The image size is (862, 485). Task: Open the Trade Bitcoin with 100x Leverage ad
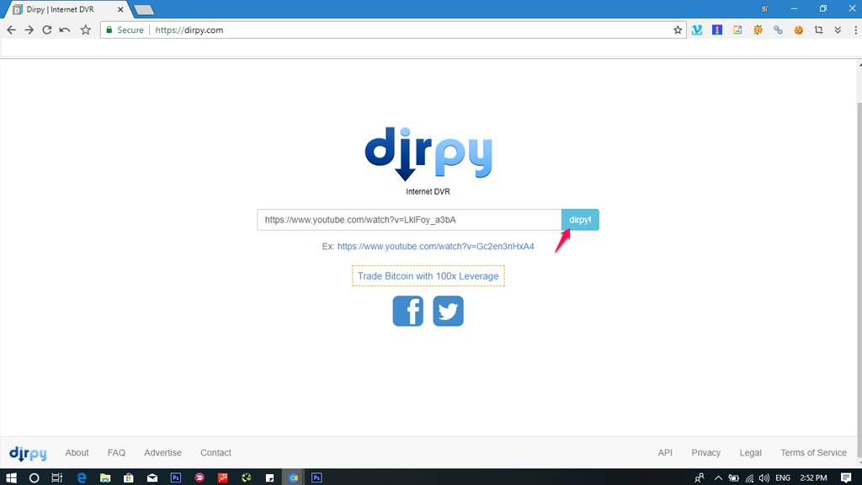pos(428,276)
